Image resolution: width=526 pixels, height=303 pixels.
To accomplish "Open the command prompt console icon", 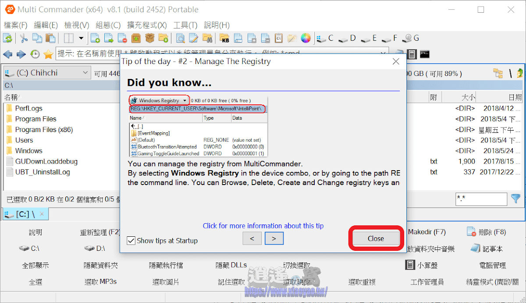I will (x=424, y=54).
